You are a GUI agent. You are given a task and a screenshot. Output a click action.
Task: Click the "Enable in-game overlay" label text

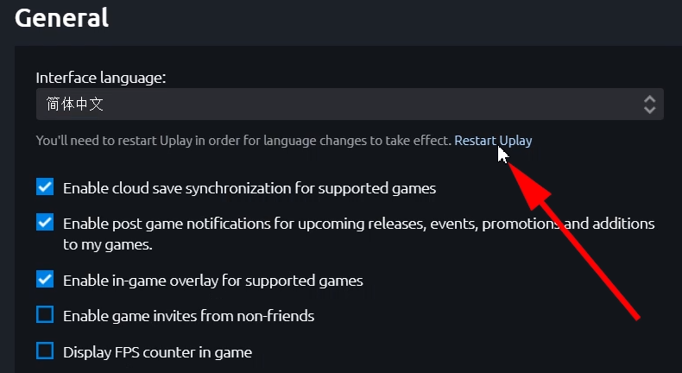pyautogui.click(x=212, y=281)
